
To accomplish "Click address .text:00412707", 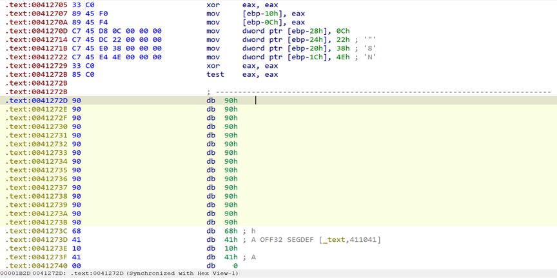I will (x=37, y=14).
